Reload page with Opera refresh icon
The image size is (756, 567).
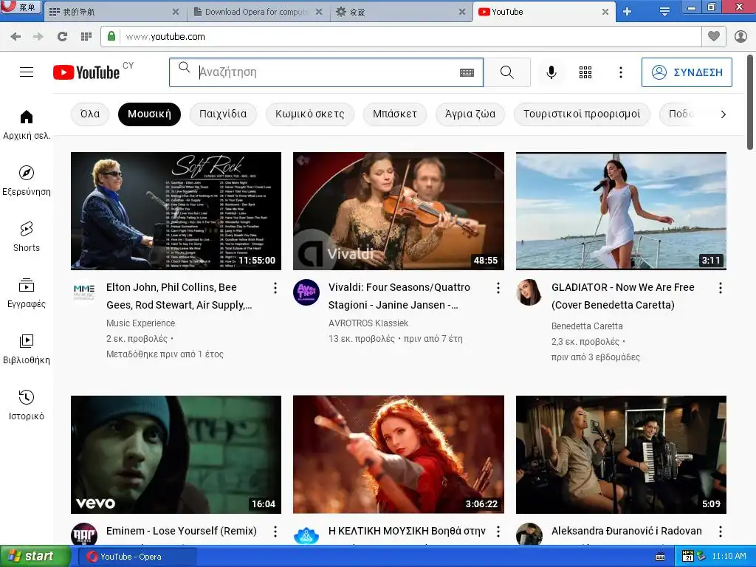tap(62, 37)
